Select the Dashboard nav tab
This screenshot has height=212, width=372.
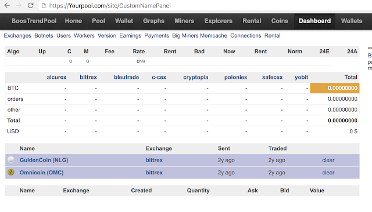(x=314, y=21)
